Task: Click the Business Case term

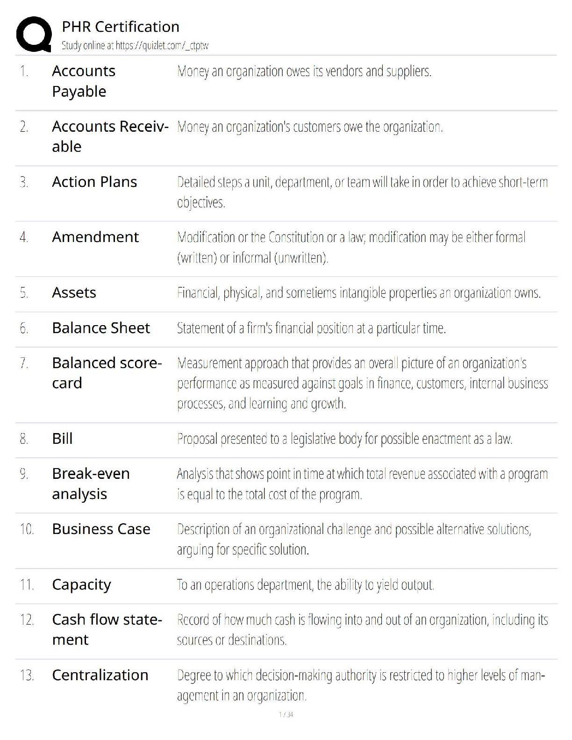Action: [x=101, y=529]
